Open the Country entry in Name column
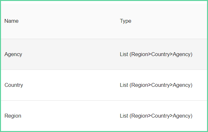208x132 pixels. (x=14, y=85)
